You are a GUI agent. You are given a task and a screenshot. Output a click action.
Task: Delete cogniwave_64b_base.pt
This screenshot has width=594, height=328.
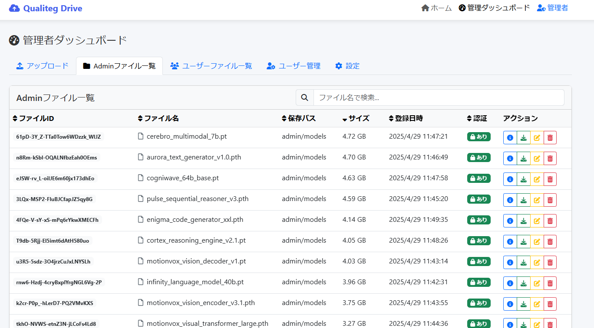pyautogui.click(x=550, y=179)
